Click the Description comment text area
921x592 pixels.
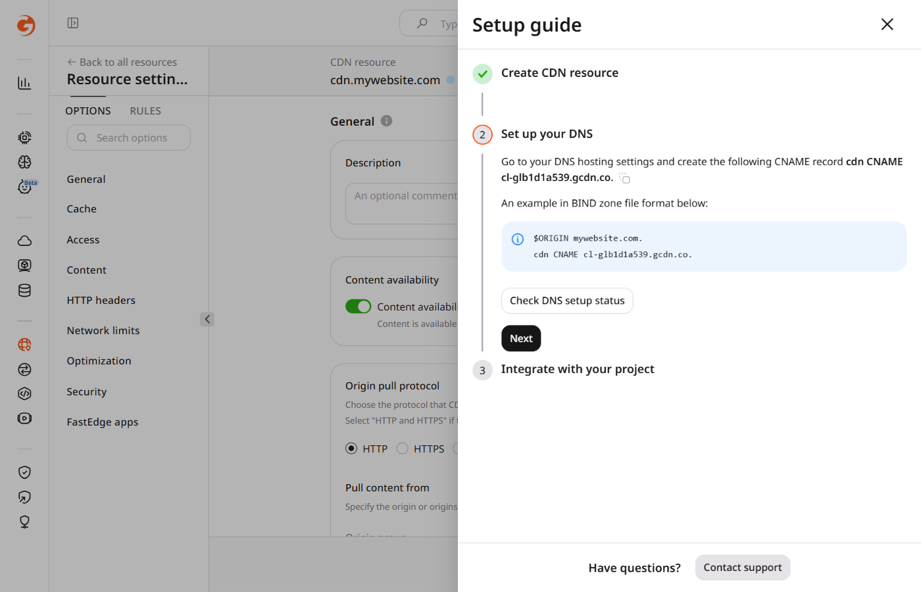click(x=401, y=203)
